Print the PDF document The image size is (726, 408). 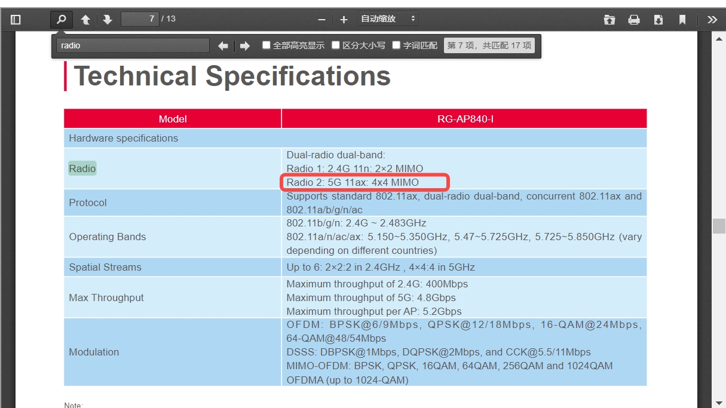click(x=634, y=20)
